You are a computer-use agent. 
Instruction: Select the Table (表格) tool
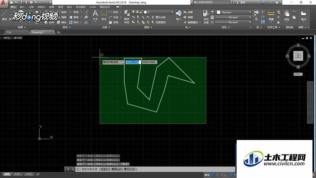113,23
